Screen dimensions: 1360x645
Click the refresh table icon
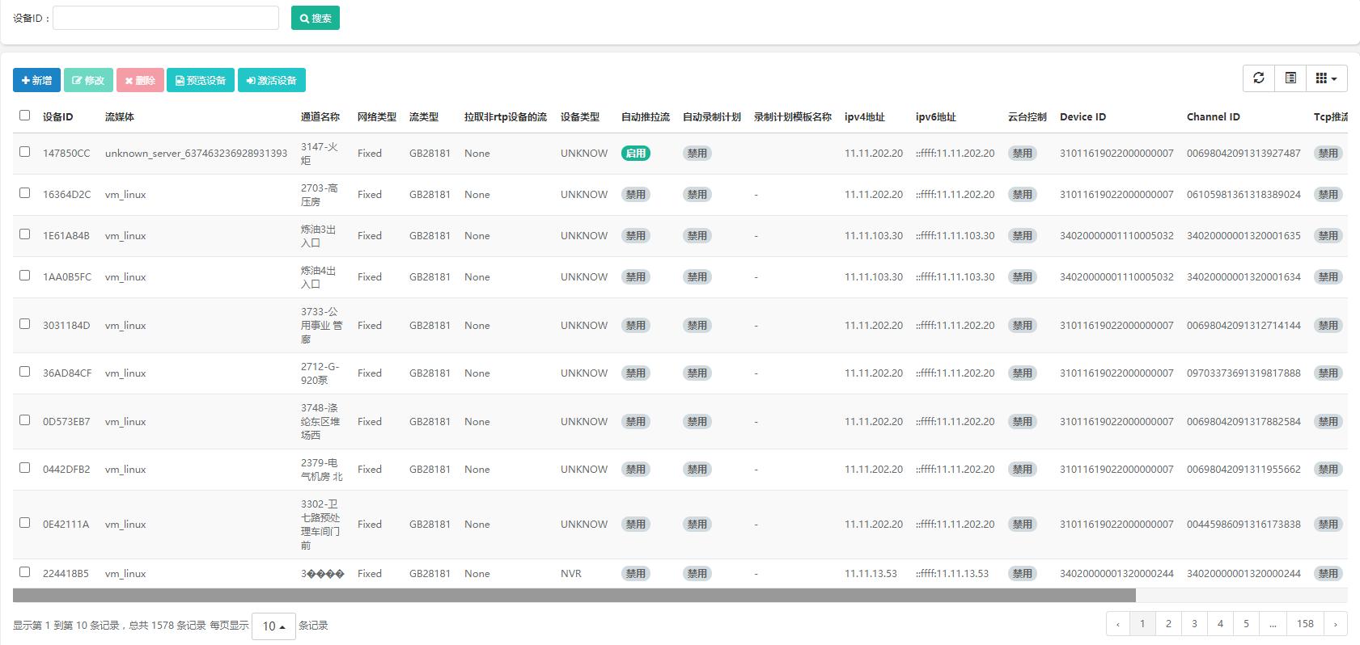(x=1259, y=78)
